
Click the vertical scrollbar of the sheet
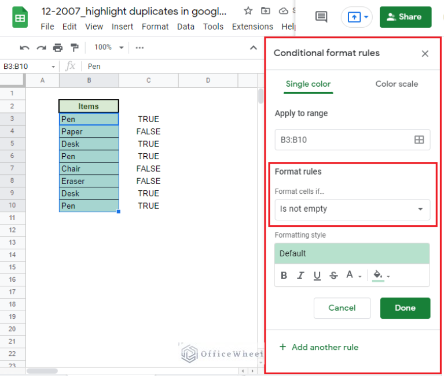click(260, 96)
